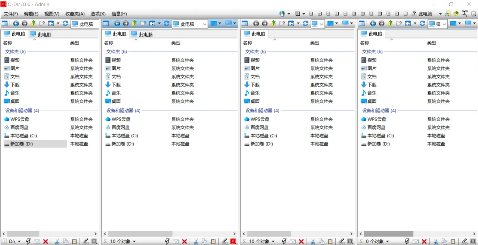Open the 编辑(E) menu
Viewport: 478px width, 245px height.
coord(31,14)
